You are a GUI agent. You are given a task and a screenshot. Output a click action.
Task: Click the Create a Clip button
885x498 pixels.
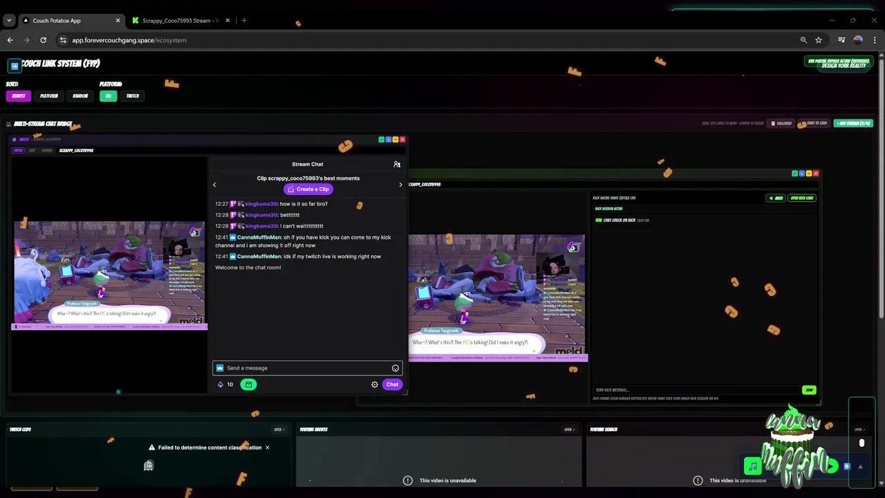308,189
